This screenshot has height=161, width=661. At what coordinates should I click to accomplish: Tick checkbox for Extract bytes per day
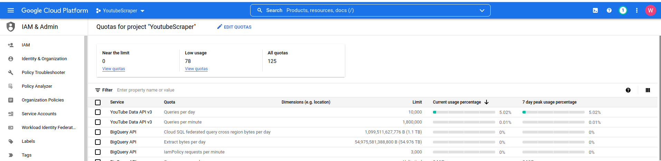pyautogui.click(x=98, y=142)
